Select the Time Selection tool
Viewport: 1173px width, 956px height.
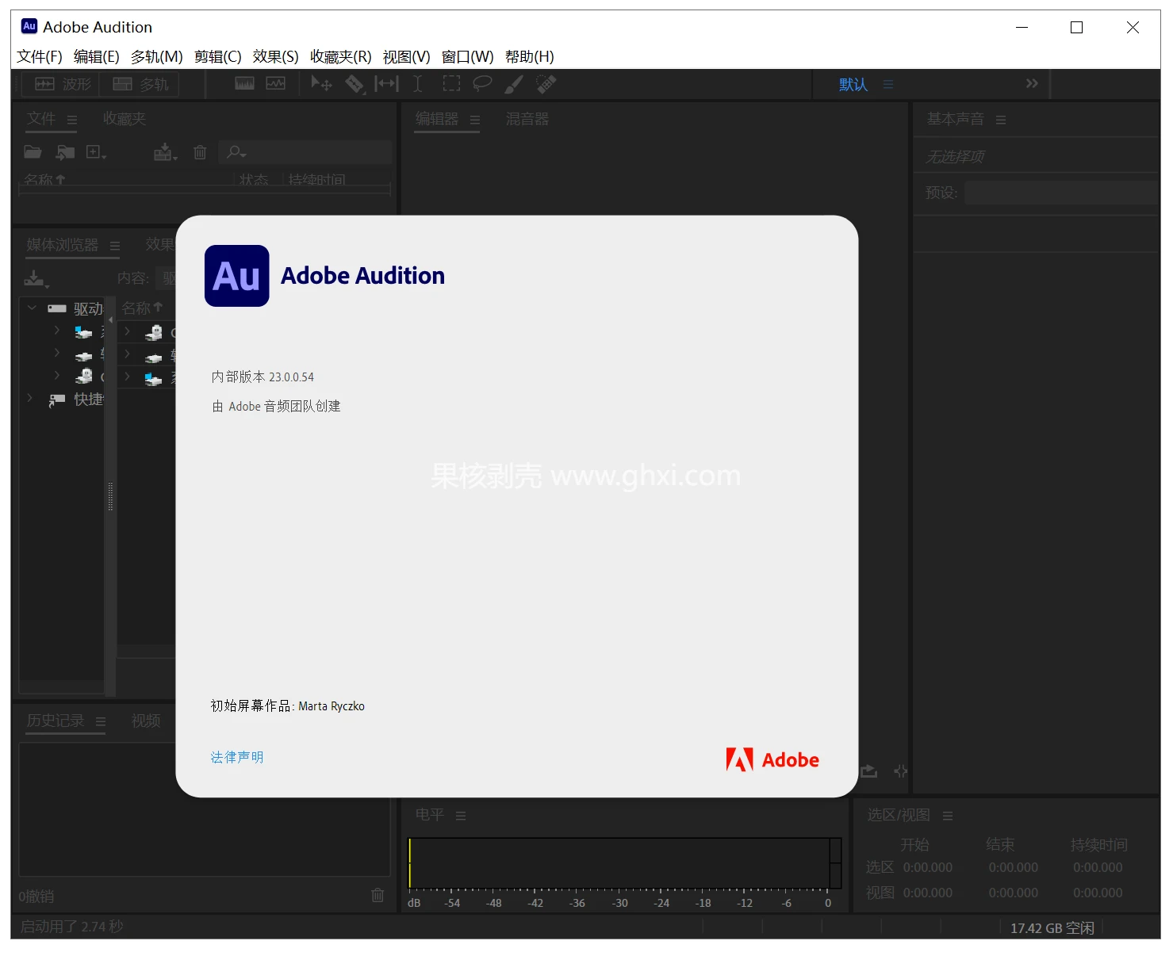click(x=418, y=83)
